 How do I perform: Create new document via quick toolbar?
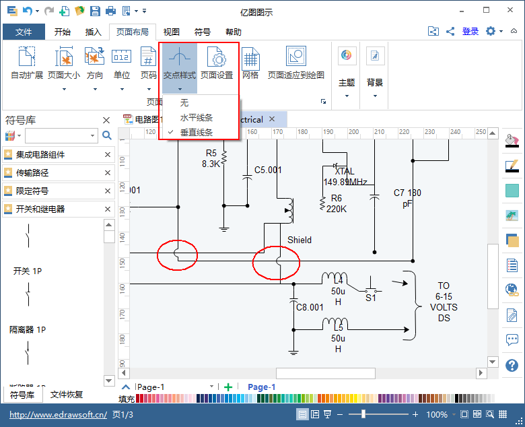(64, 11)
